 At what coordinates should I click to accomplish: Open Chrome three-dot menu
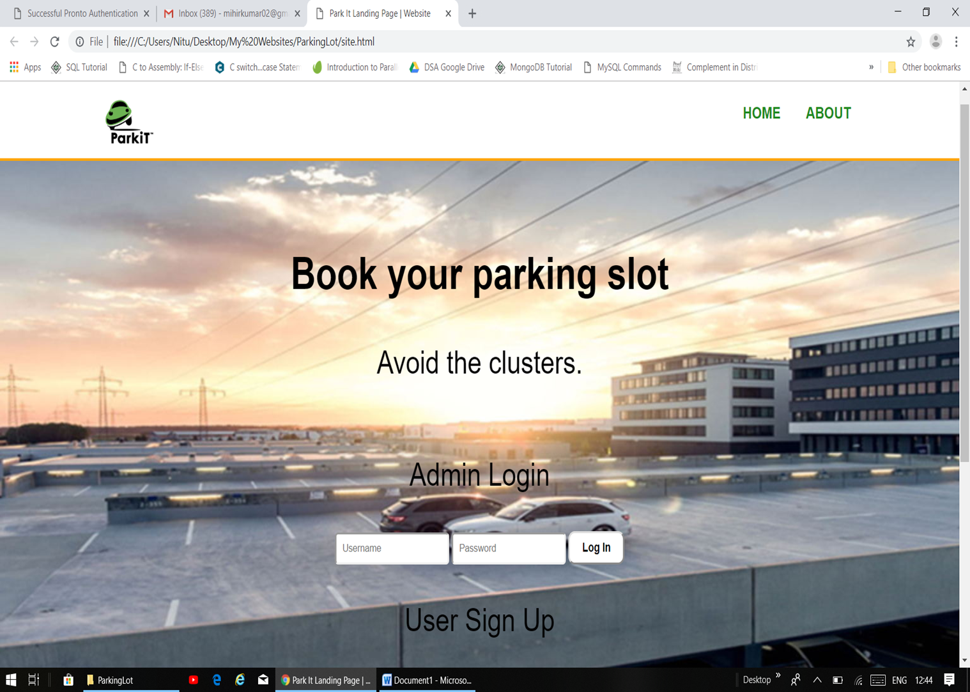[x=956, y=42]
